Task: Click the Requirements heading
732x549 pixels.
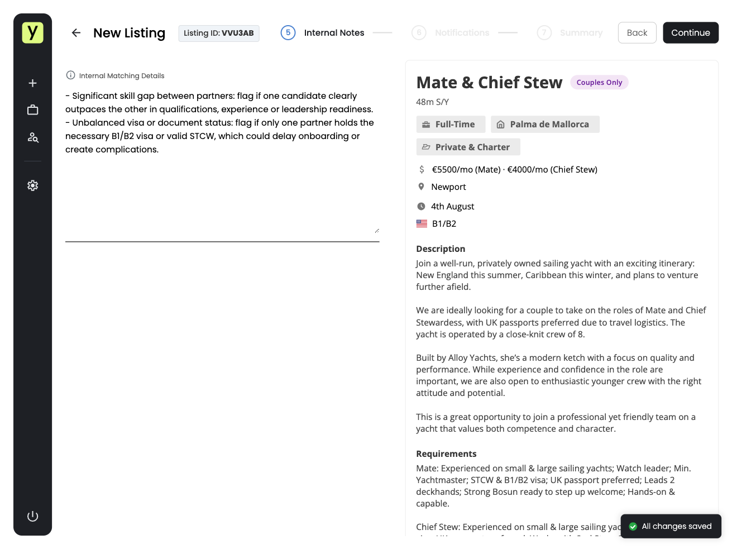Action: click(x=446, y=453)
